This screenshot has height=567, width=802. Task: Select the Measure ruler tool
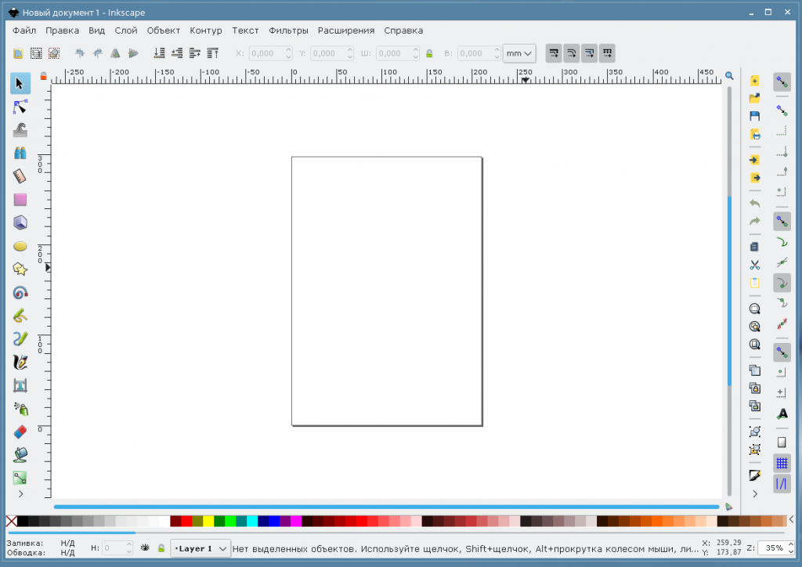coord(20,176)
